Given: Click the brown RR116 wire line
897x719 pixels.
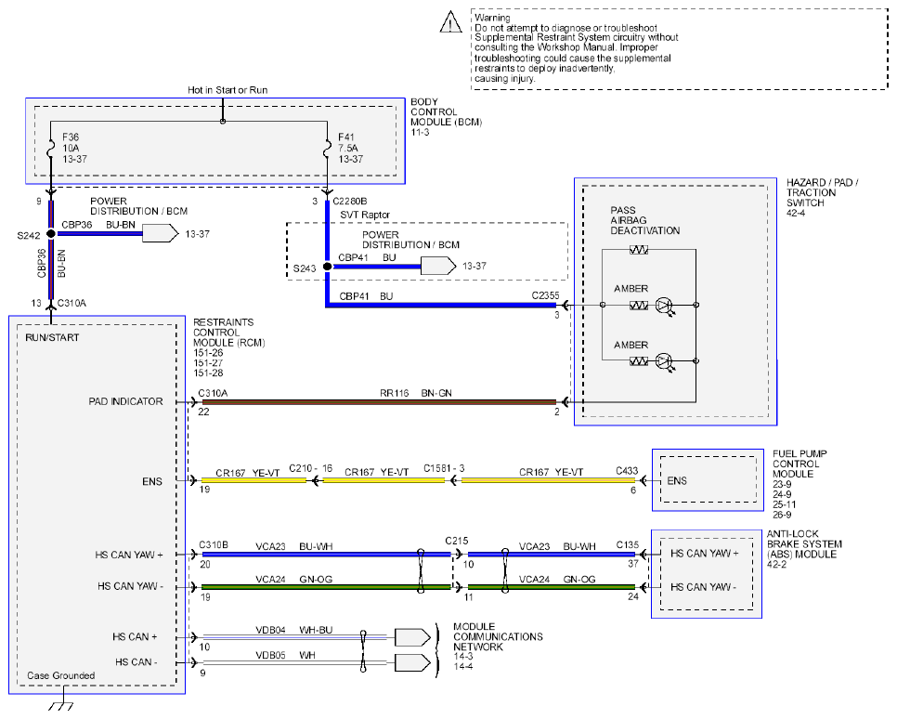Looking at the screenshot, I should point(379,402).
